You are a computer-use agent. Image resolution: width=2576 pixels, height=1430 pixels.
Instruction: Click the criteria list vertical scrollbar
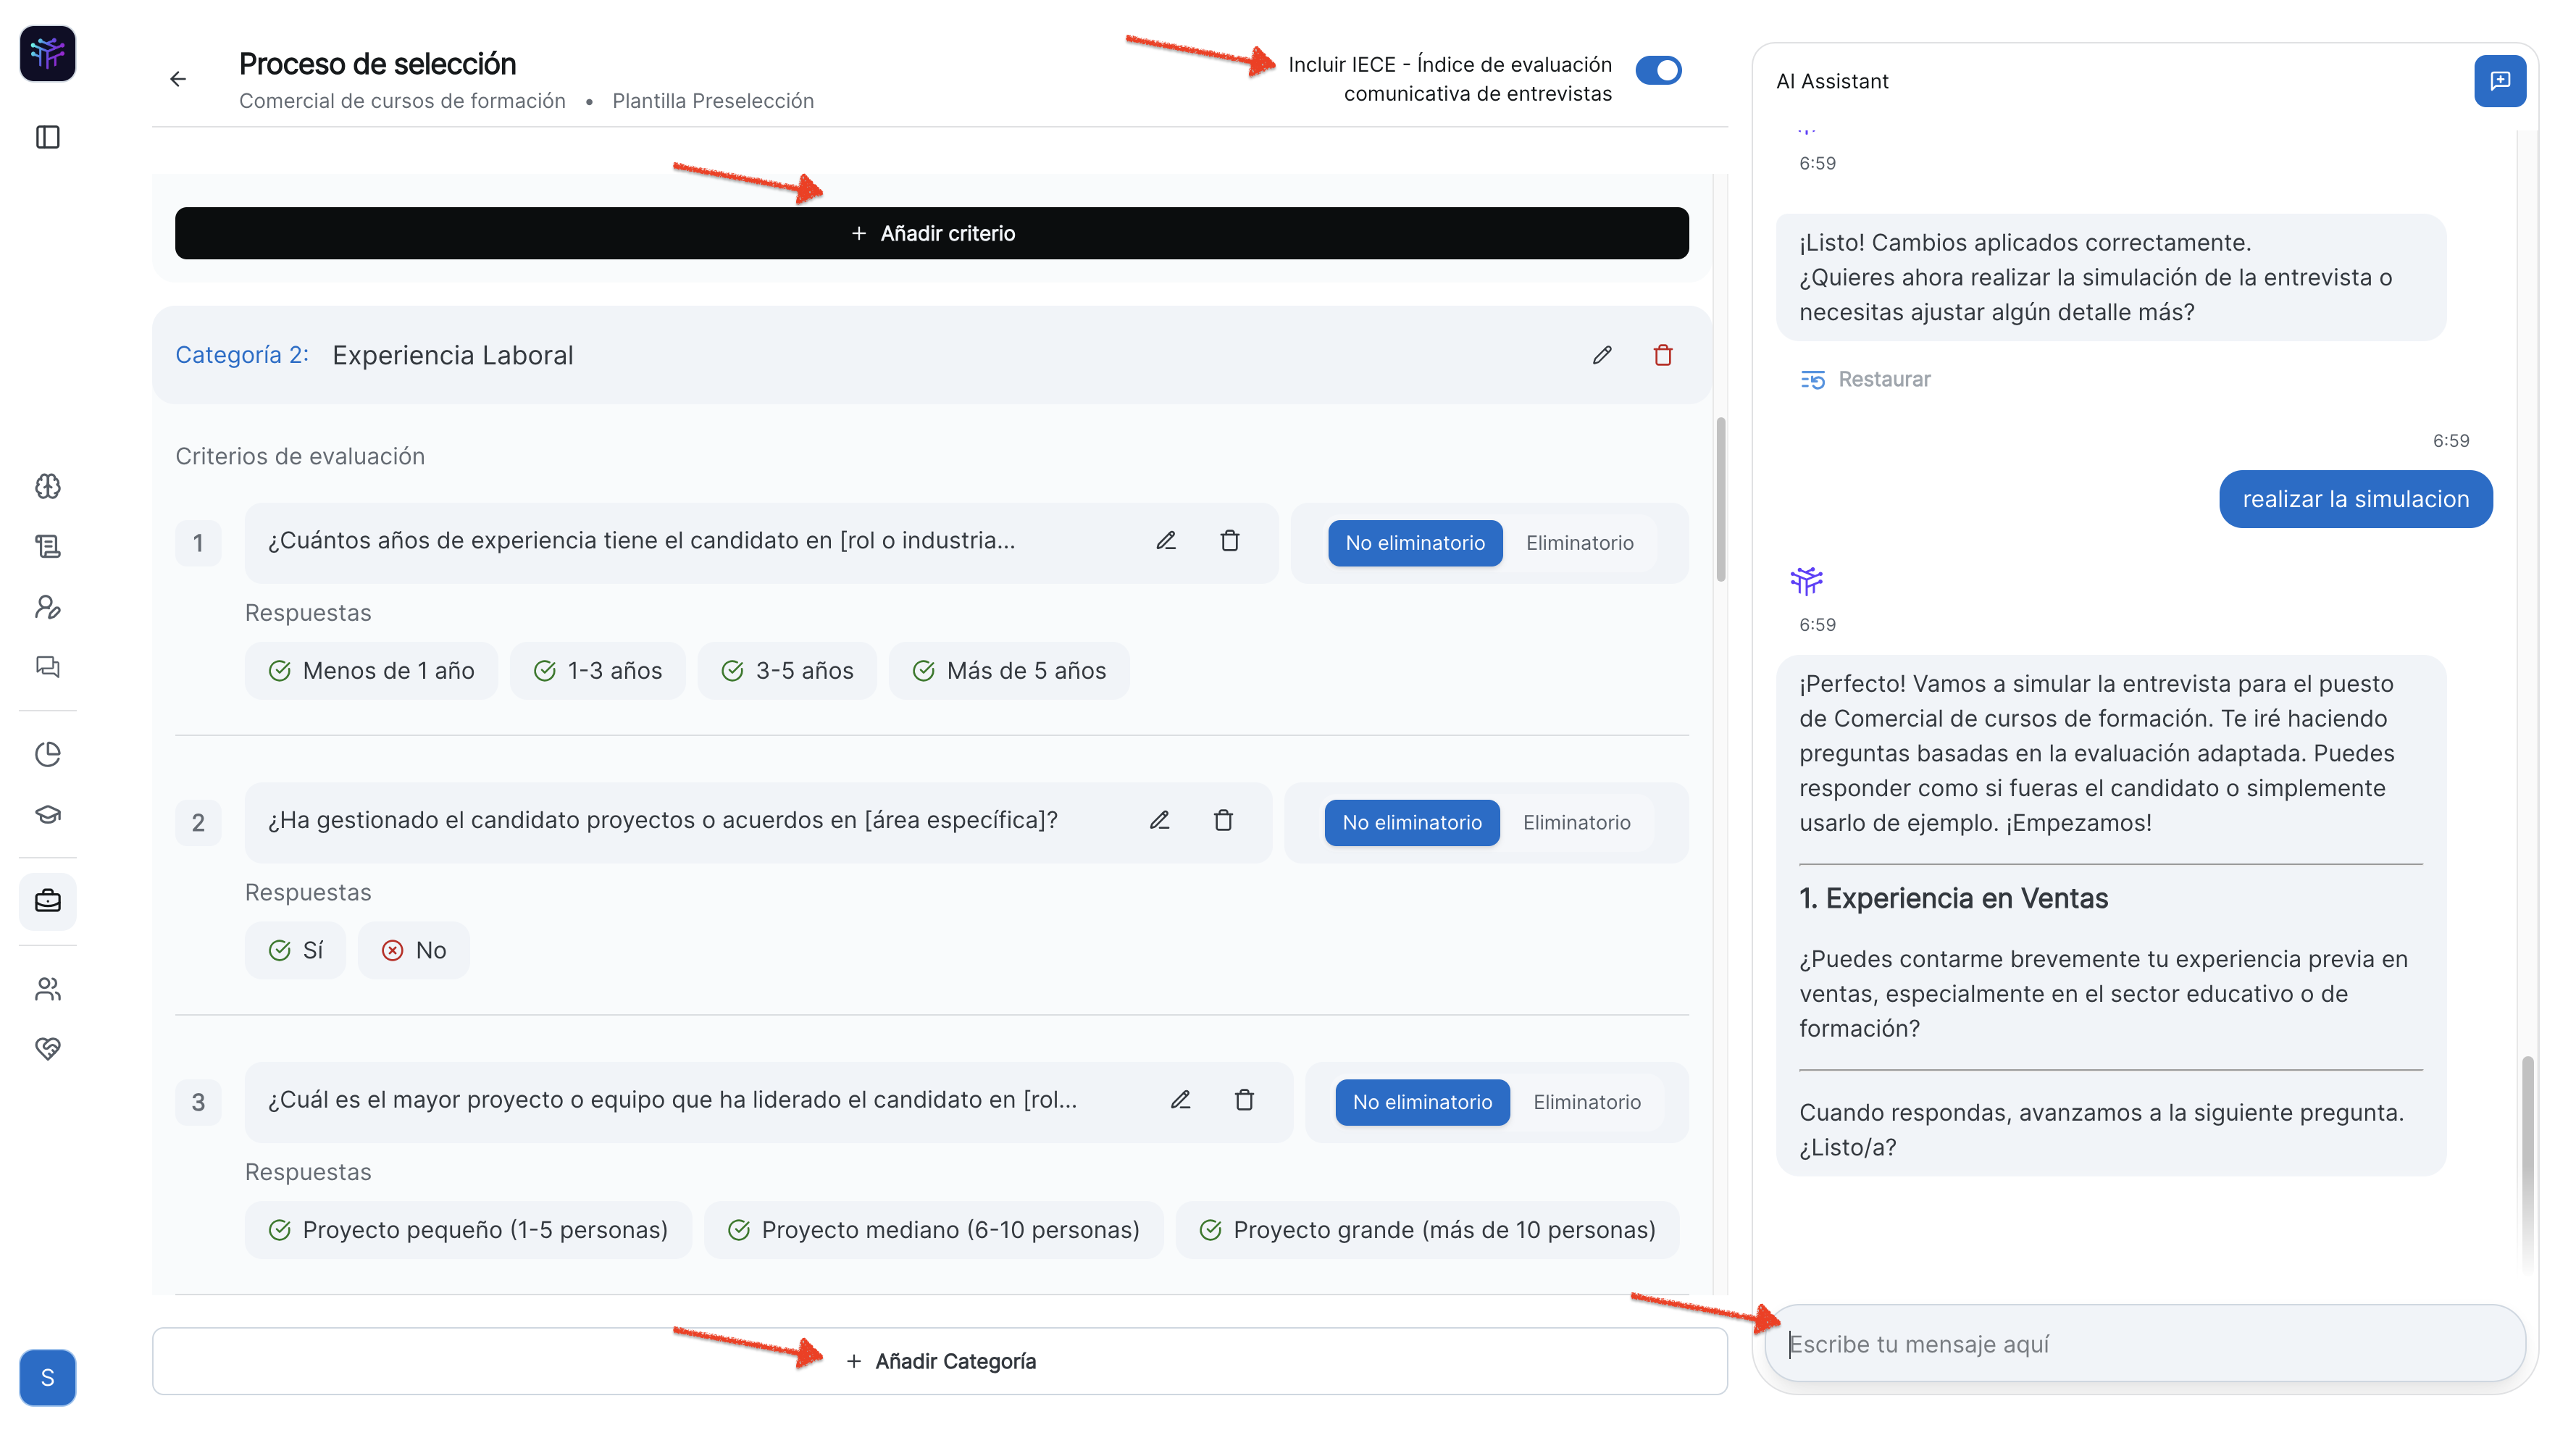point(1720,500)
